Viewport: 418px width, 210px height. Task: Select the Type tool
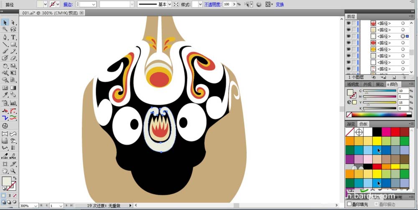coord(13,37)
